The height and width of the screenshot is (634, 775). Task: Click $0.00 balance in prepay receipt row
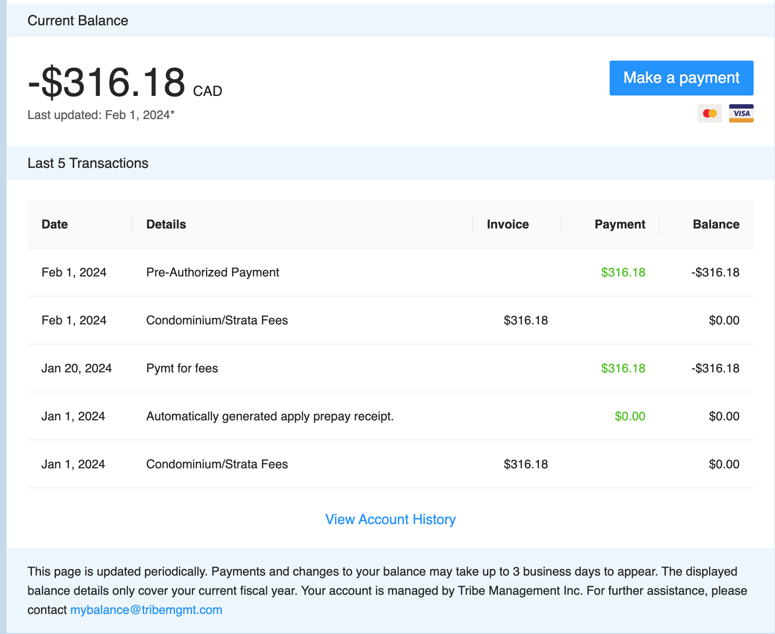(x=724, y=416)
